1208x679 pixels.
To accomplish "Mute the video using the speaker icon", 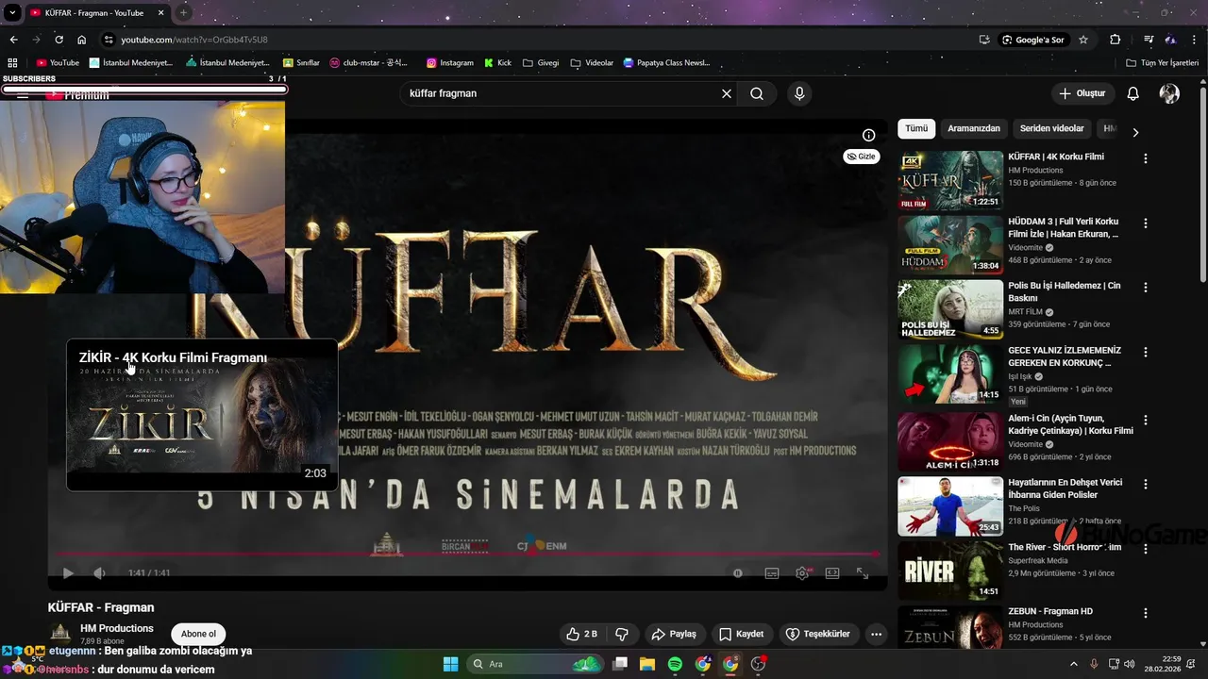I will 99,572.
